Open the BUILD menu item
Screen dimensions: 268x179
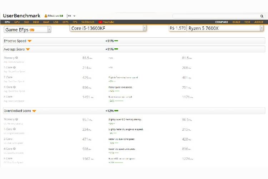(236, 22)
